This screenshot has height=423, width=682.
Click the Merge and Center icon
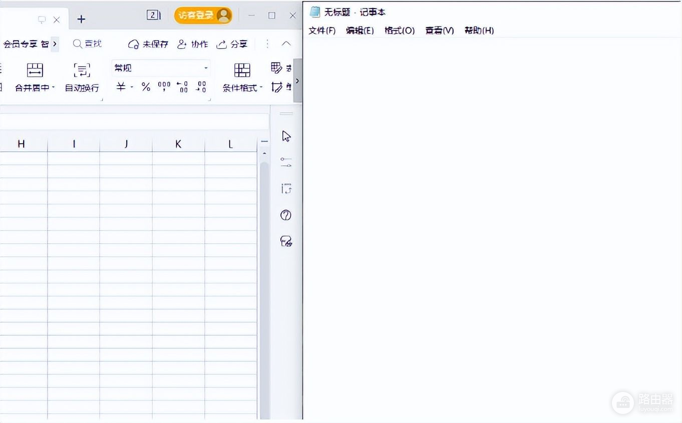pos(35,70)
